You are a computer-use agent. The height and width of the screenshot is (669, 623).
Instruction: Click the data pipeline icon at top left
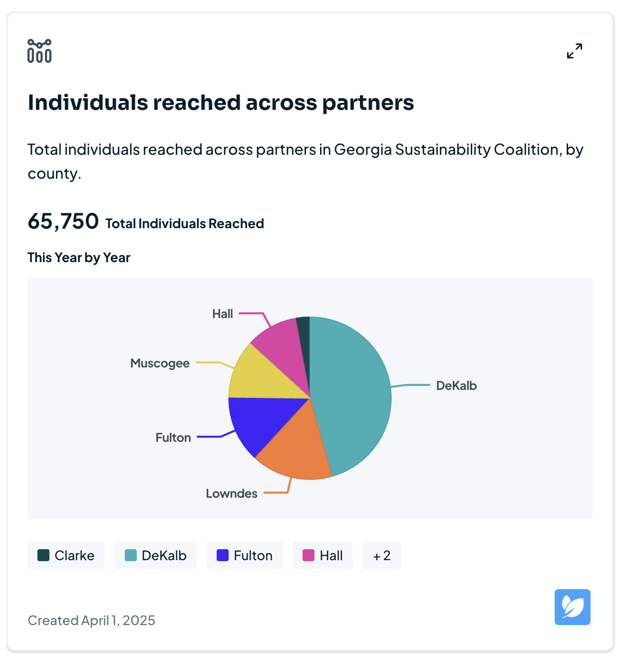point(39,51)
